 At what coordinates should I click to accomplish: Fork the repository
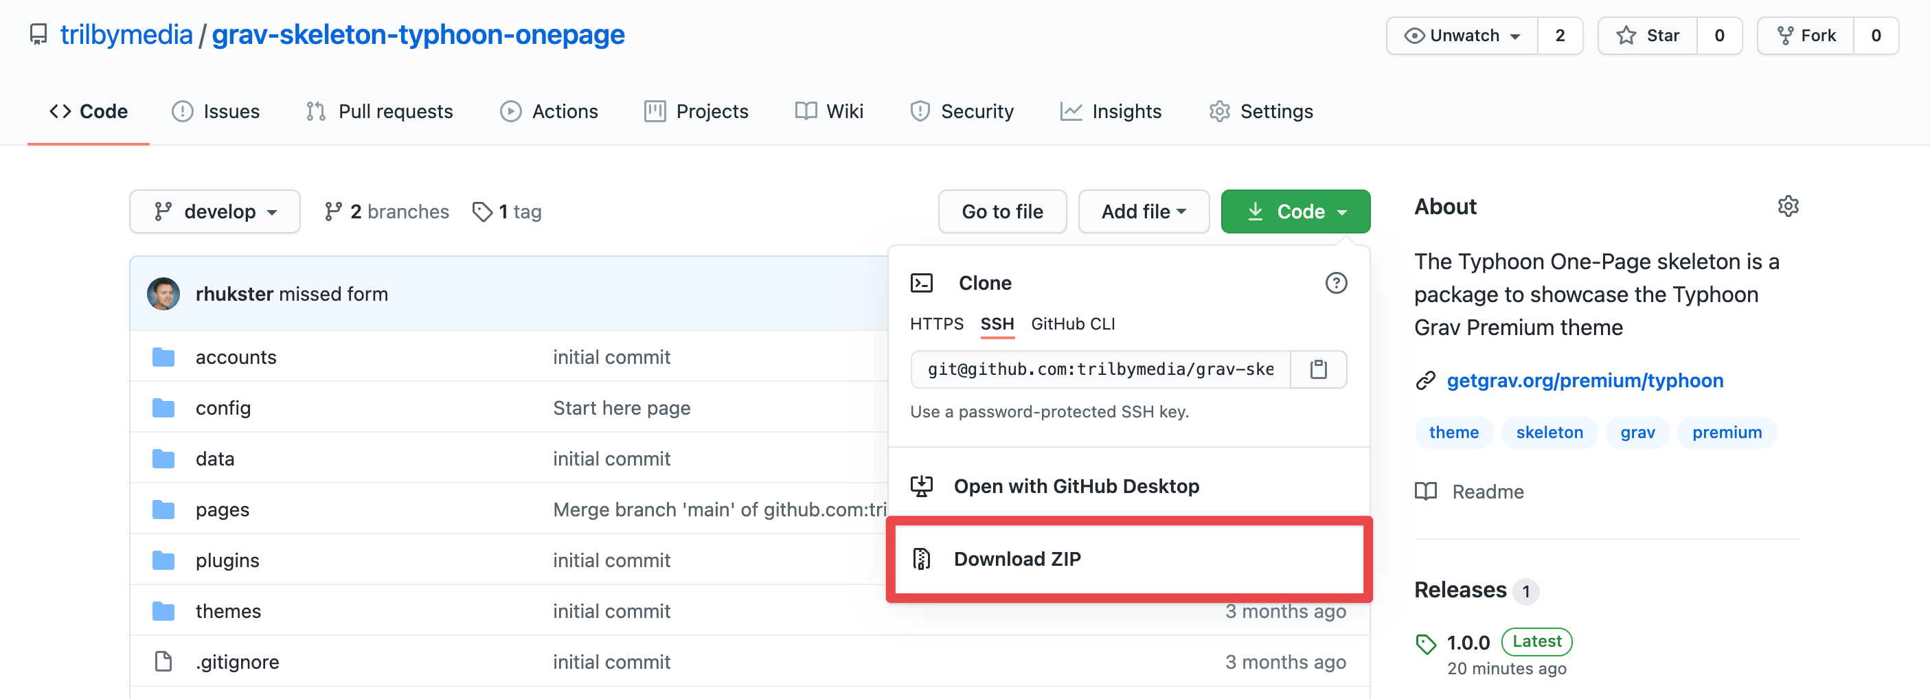click(1806, 35)
